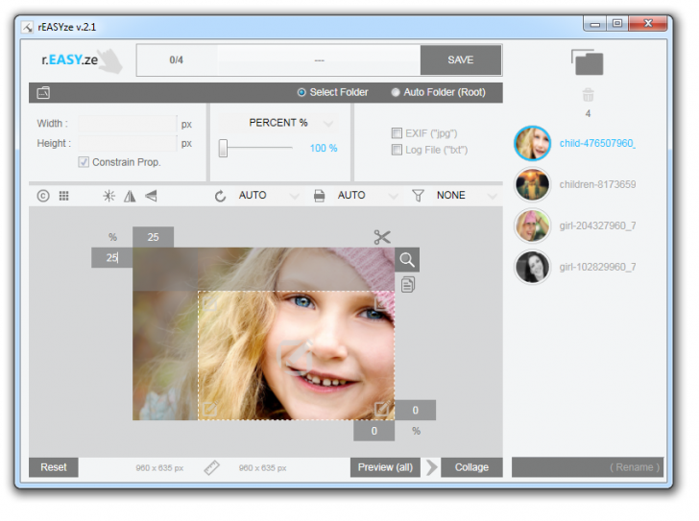699x521 pixels.
Task: Click the girl-102829960_7 file name
Action: (598, 267)
